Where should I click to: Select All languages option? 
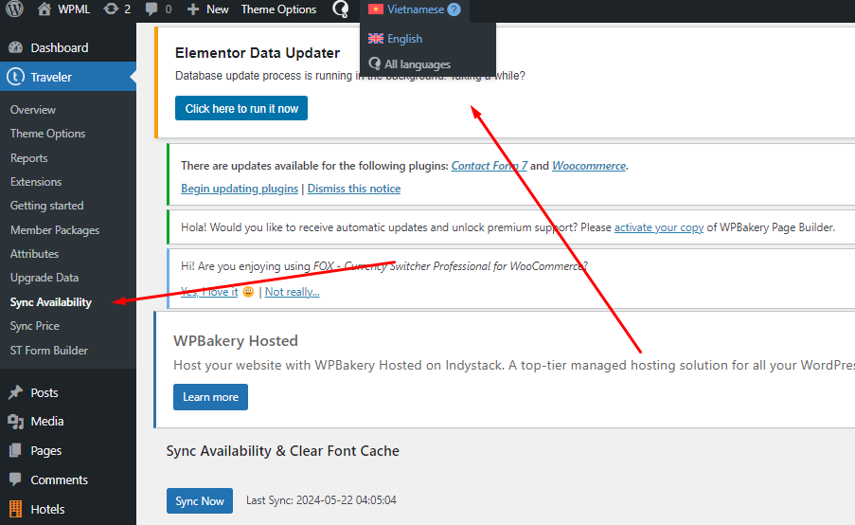click(418, 64)
